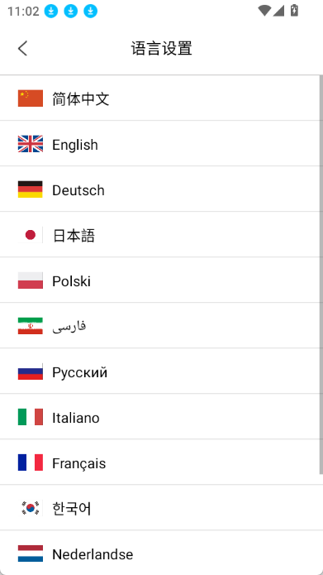Select Français language entry

159,462
